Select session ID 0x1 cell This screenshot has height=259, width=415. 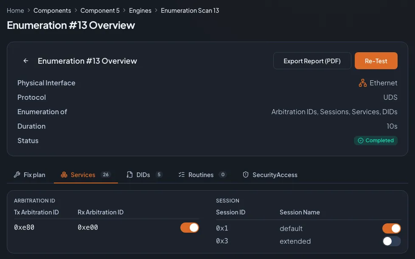(x=222, y=228)
